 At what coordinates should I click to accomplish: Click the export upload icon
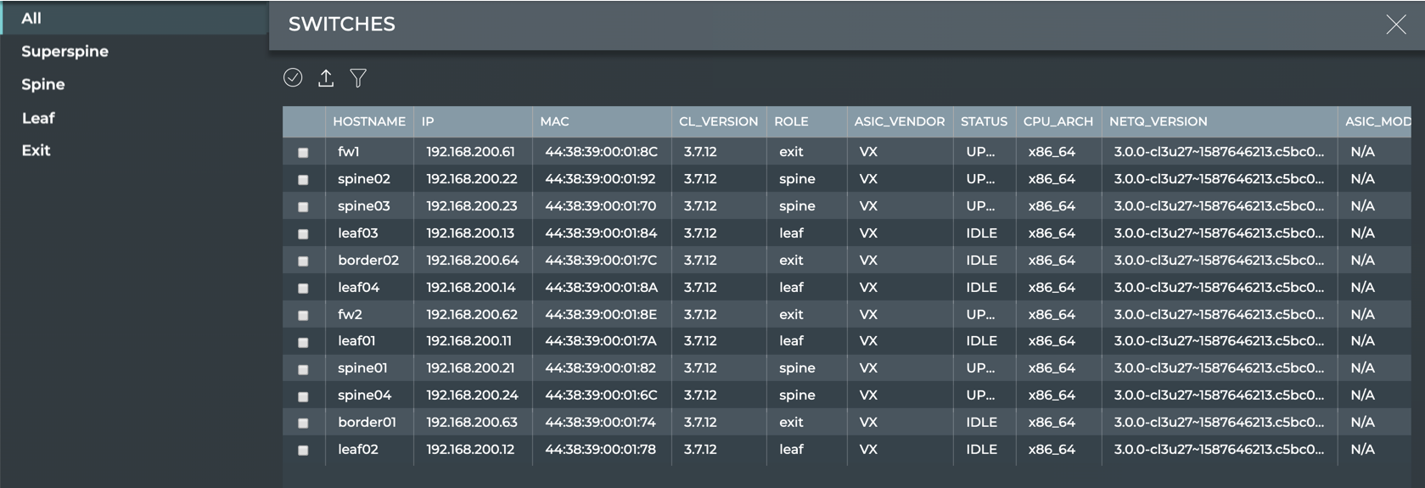326,78
